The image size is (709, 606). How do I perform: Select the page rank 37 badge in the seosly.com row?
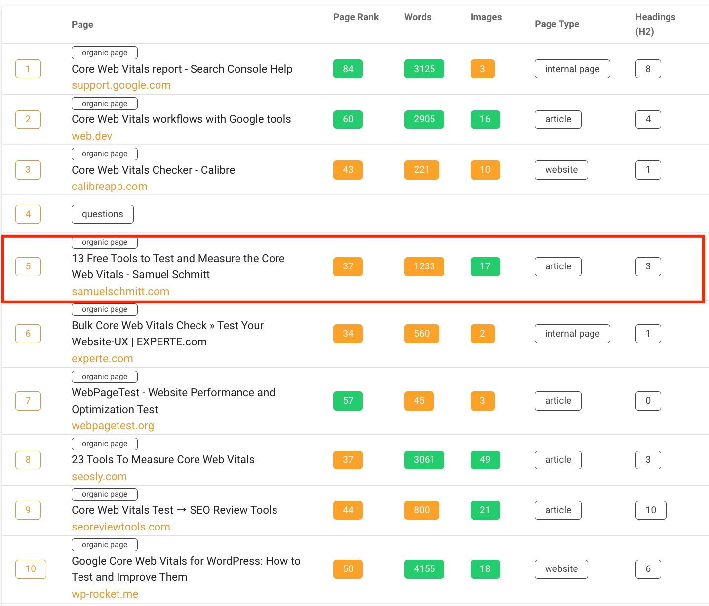[348, 460]
